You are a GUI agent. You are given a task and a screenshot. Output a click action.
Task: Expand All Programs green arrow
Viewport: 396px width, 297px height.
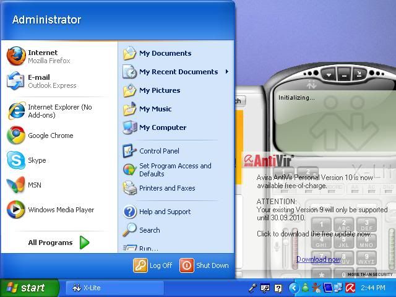coord(84,243)
